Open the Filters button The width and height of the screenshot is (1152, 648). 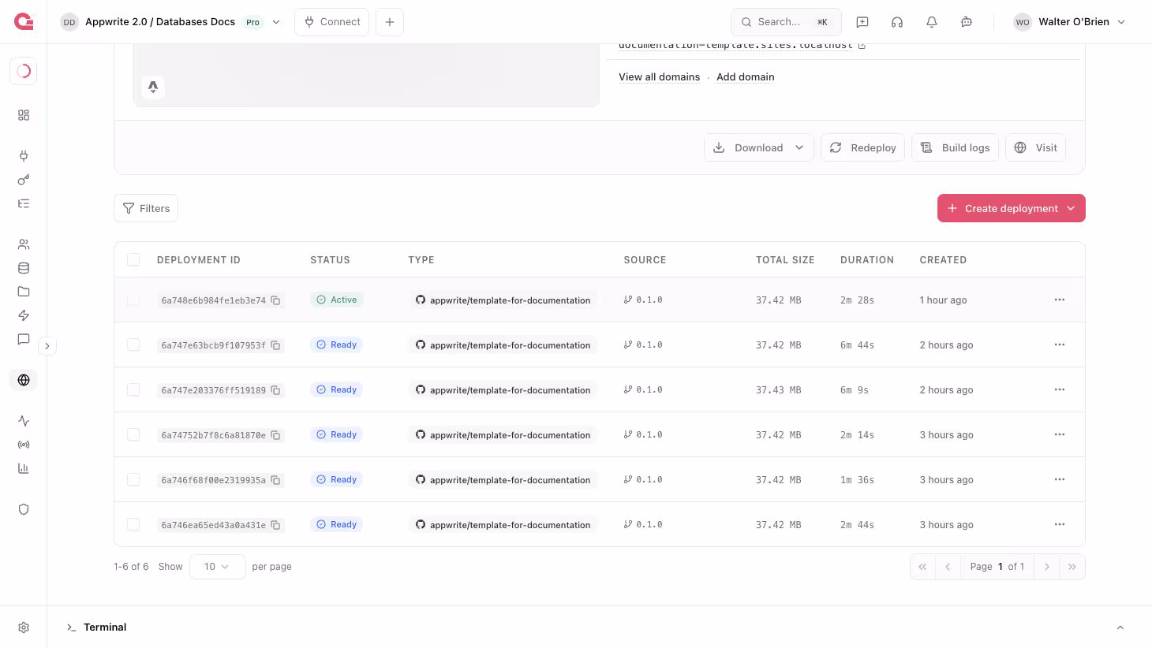pos(146,208)
